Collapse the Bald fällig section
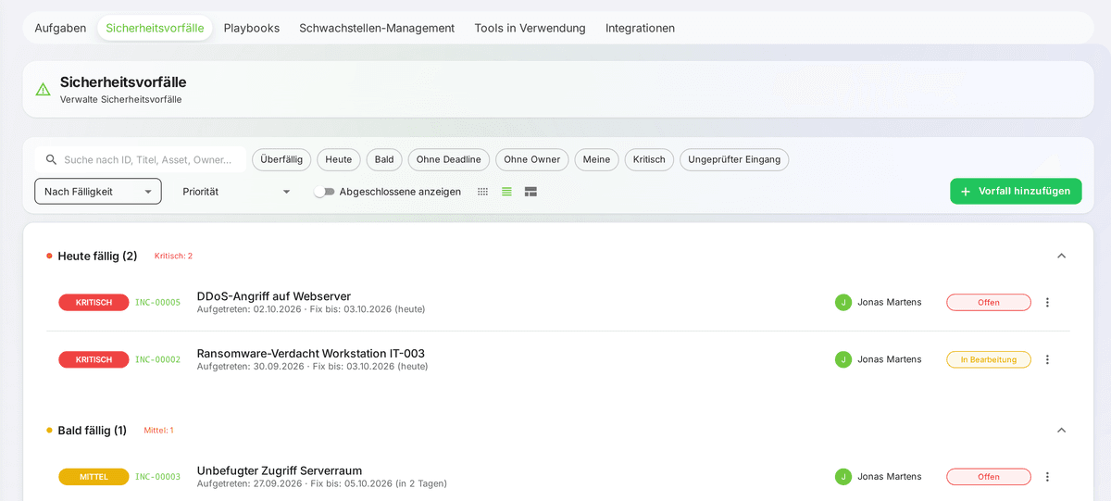The height and width of the screenshot is (501, 1111). tap(1062, 430)
